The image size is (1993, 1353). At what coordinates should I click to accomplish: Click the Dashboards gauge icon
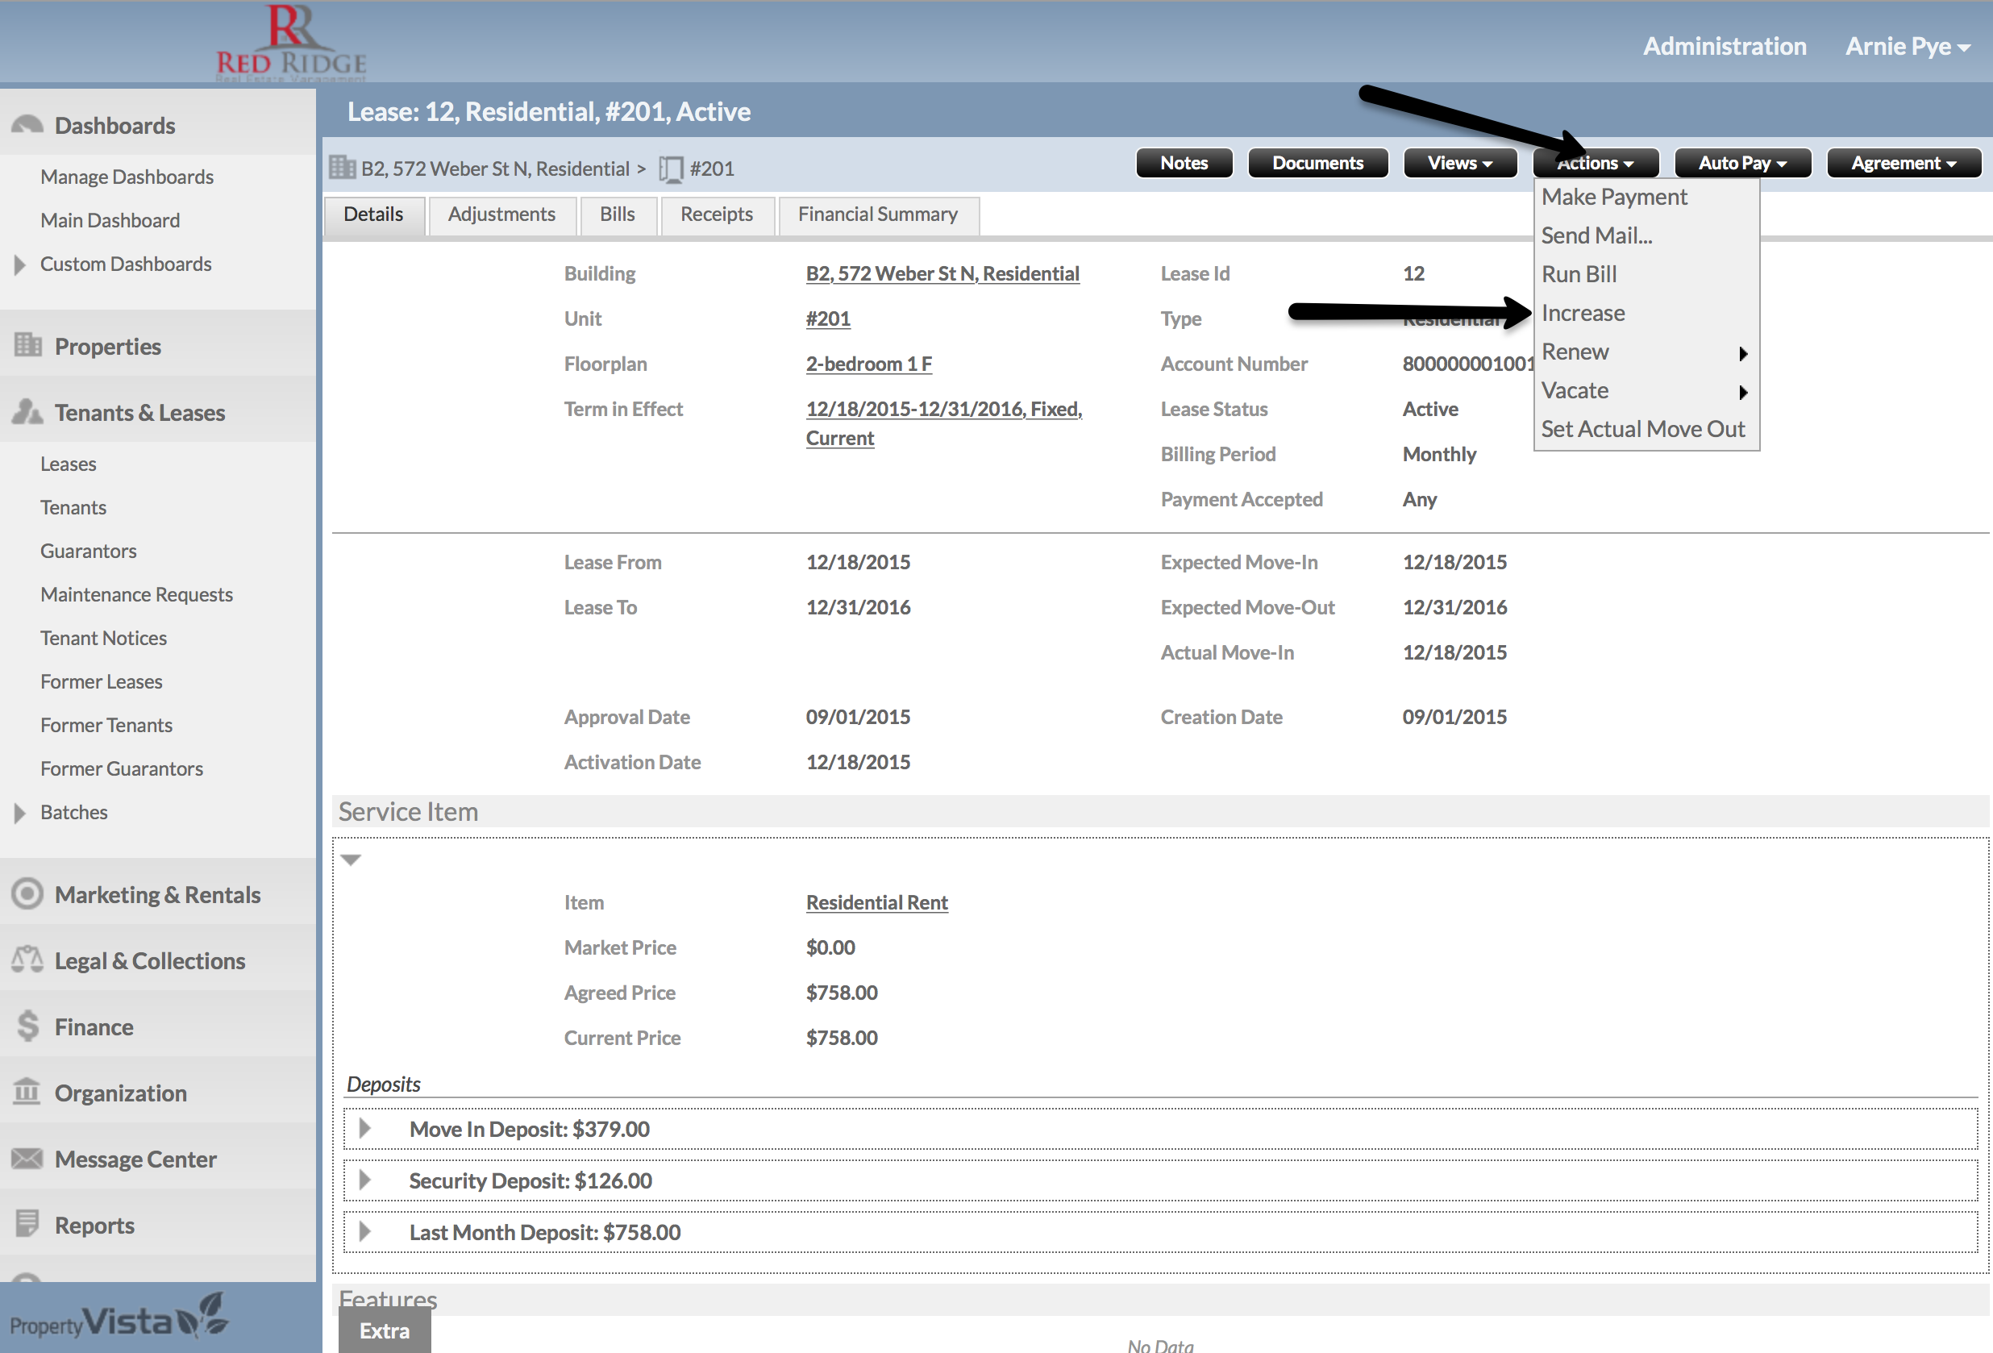[27, 125]
